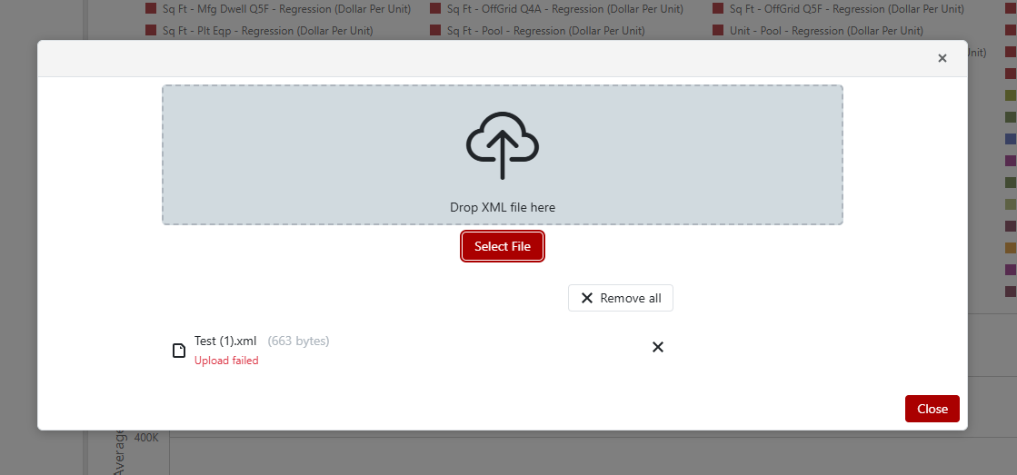Toggle the Unit - Pool Regression legend label

826,31
